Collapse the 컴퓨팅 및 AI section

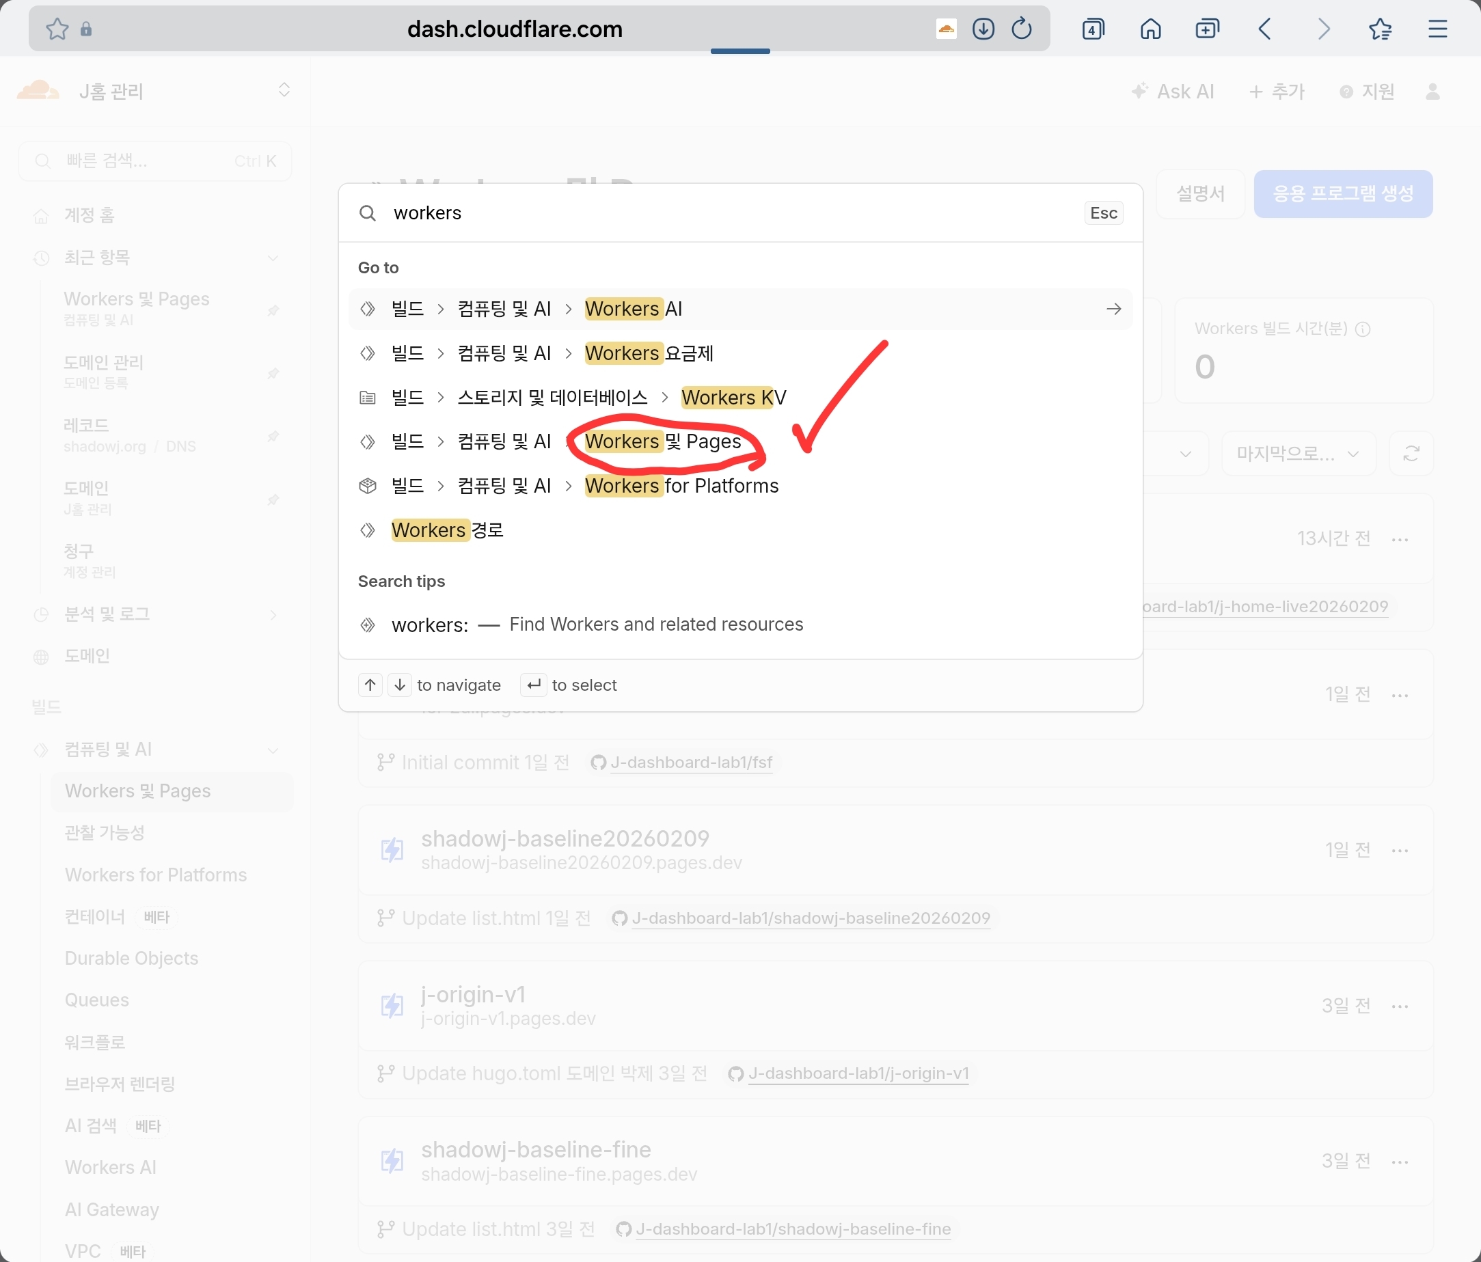pyautogui.click(x=272, y=750)
